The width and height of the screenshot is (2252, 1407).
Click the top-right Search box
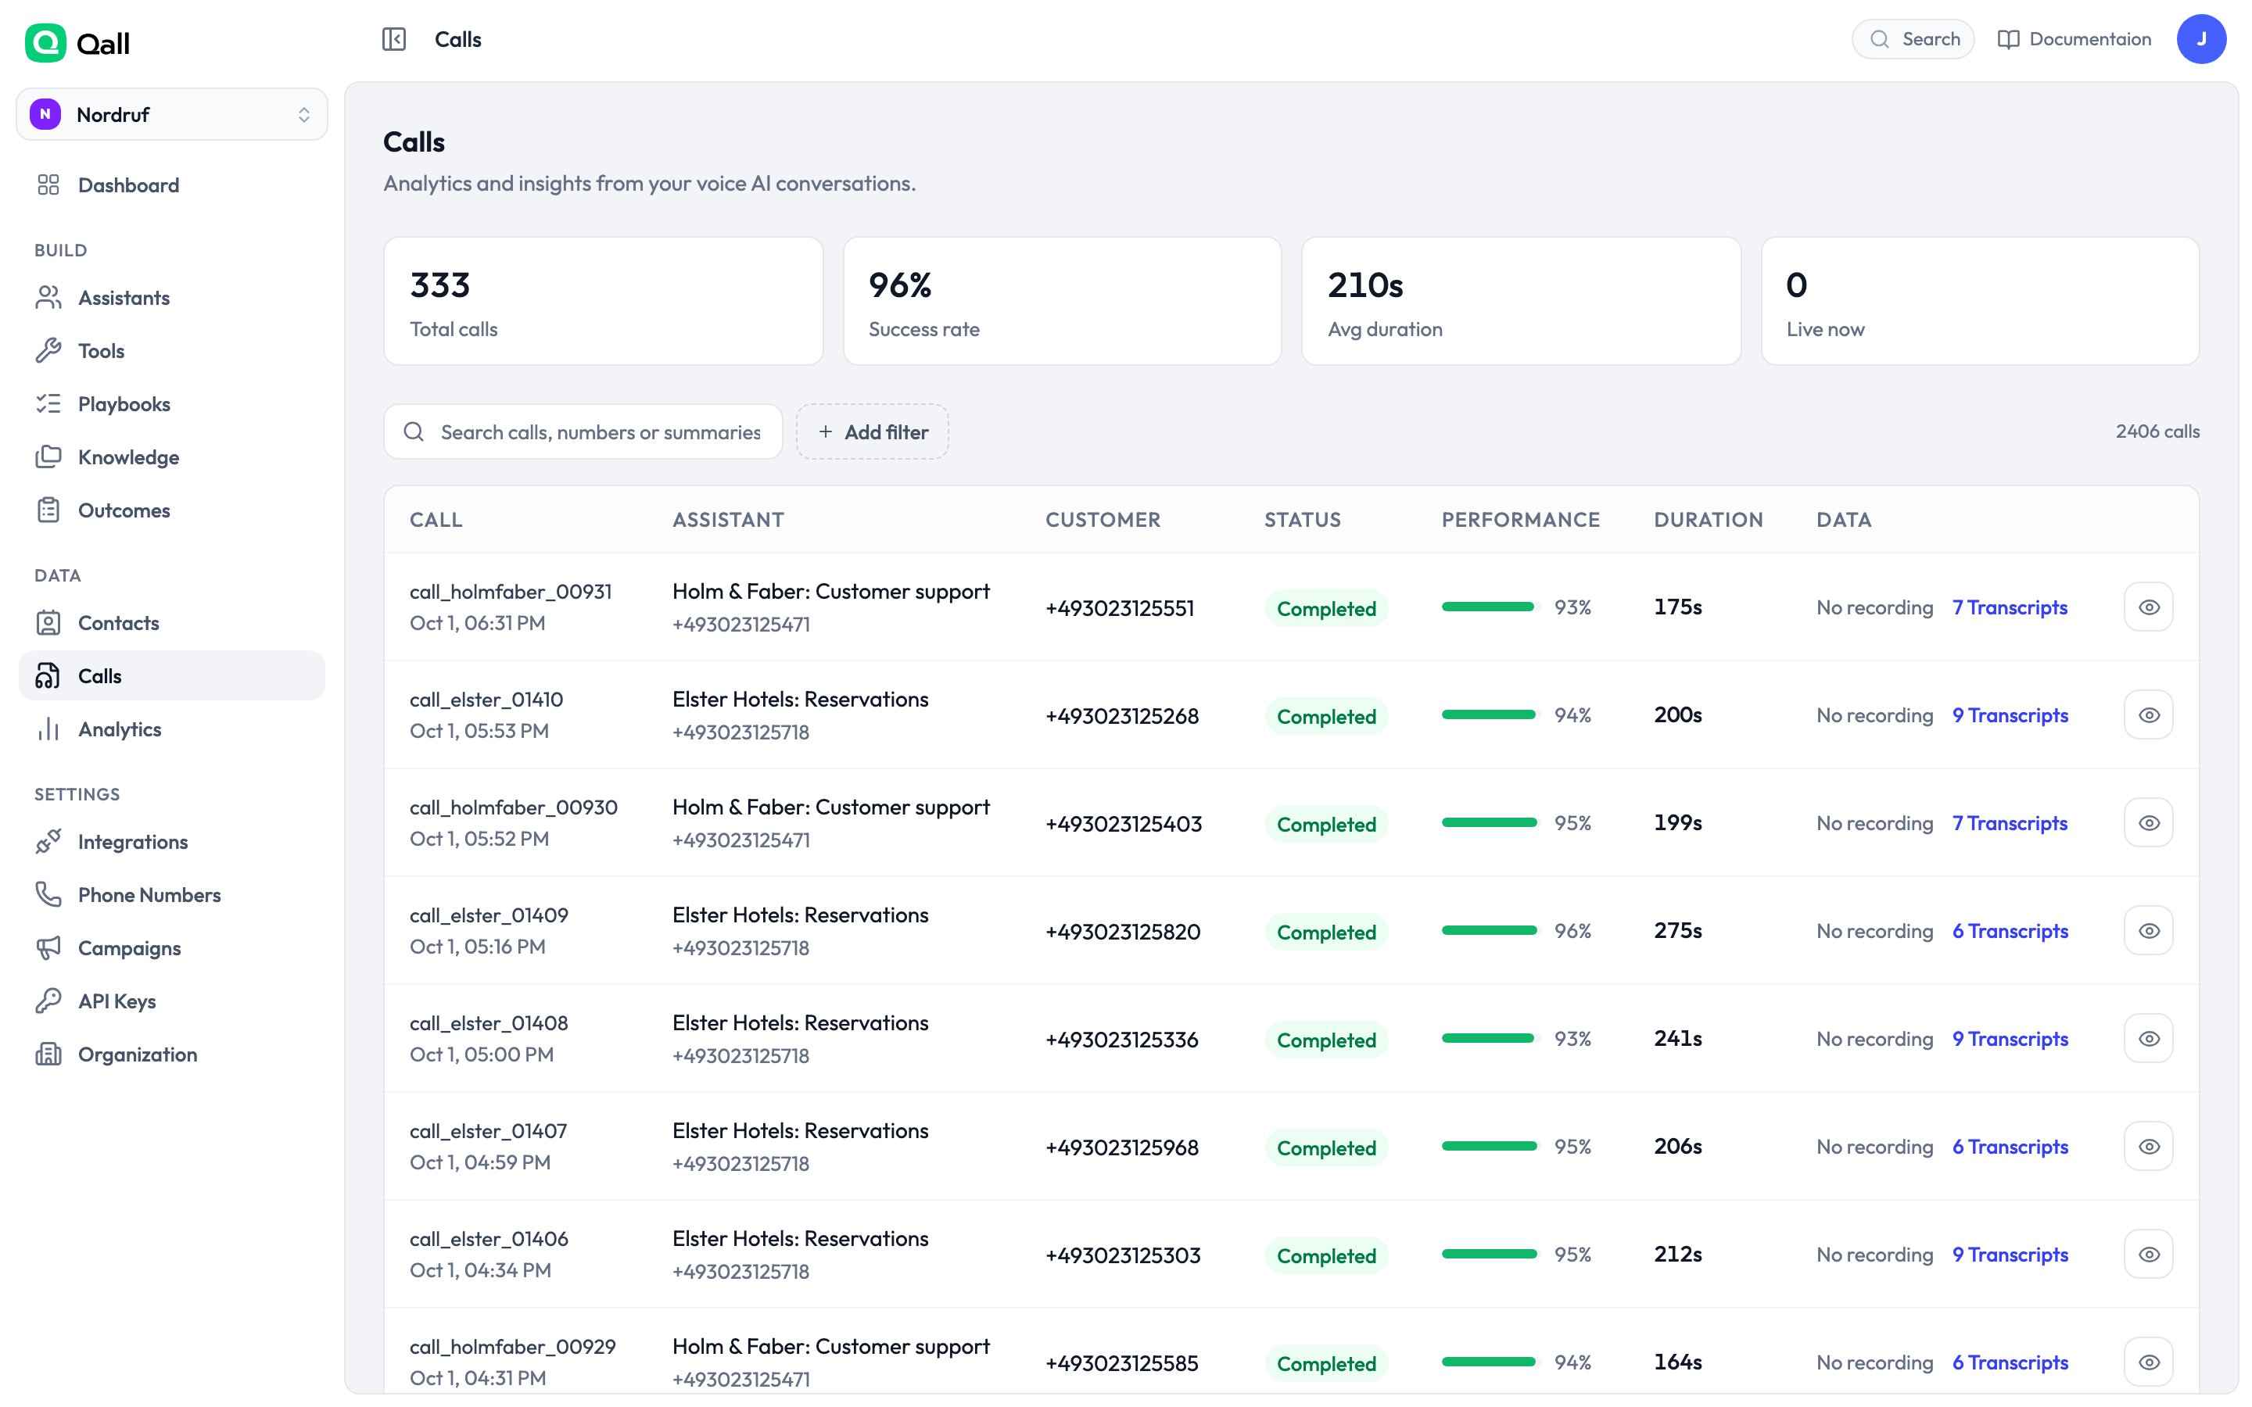tap(1913, 39)
